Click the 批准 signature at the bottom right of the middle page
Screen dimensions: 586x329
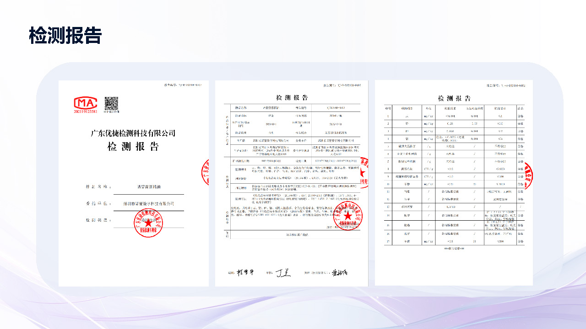click(x=340, y=272)
